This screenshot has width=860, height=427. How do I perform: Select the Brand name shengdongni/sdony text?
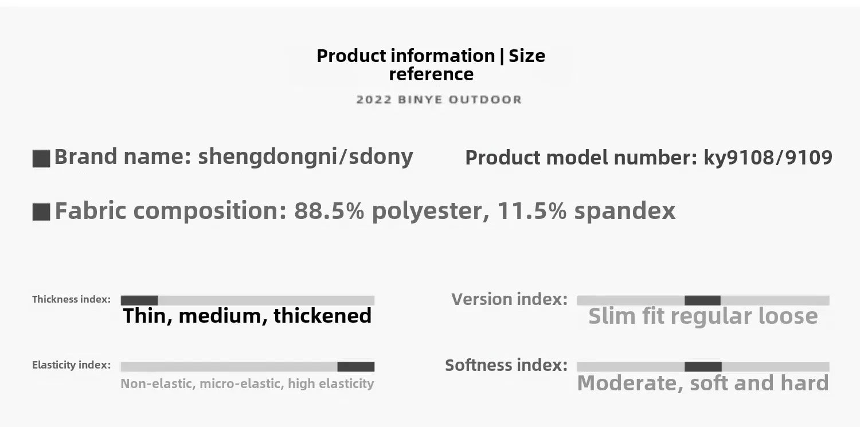[233, 156]
